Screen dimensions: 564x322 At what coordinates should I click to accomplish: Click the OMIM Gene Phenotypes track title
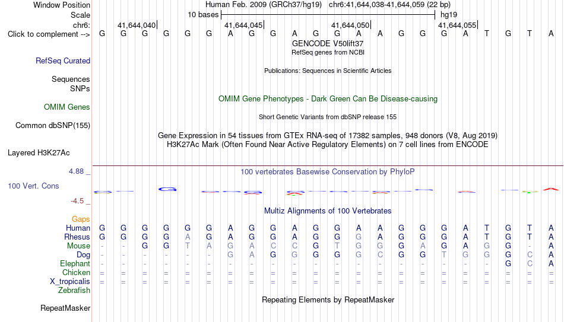328,99
